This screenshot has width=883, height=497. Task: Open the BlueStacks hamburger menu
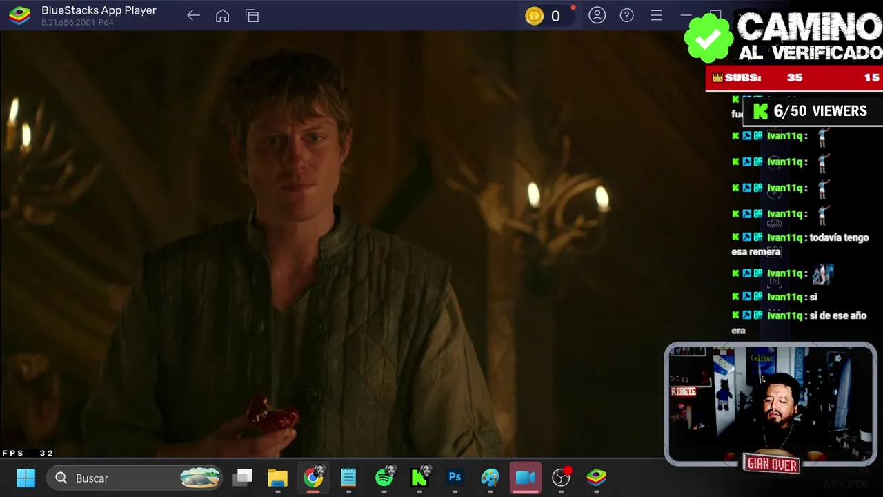coord(657,15)
